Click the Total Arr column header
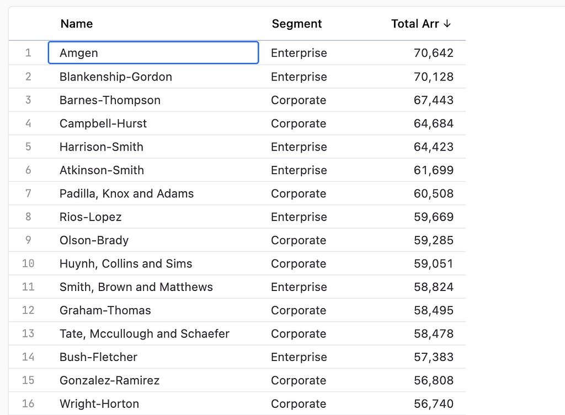Viewport: 565px width, 415px height. [x=414, y=24]
